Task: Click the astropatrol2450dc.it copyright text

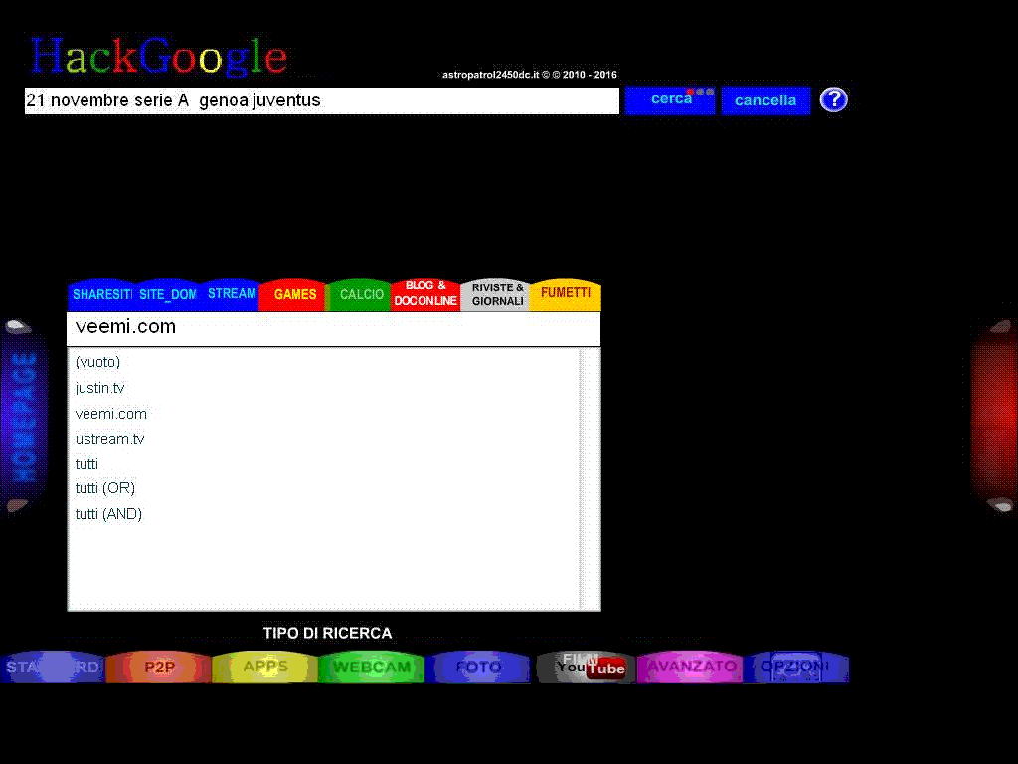Action: (x=530, y=74)
